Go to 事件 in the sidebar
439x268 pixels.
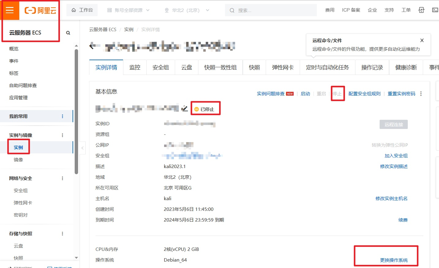(14, 61)
